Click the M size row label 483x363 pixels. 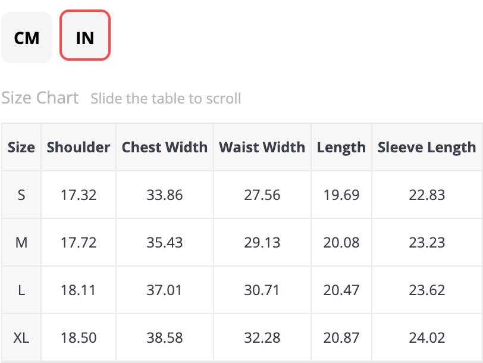point(21,242)
